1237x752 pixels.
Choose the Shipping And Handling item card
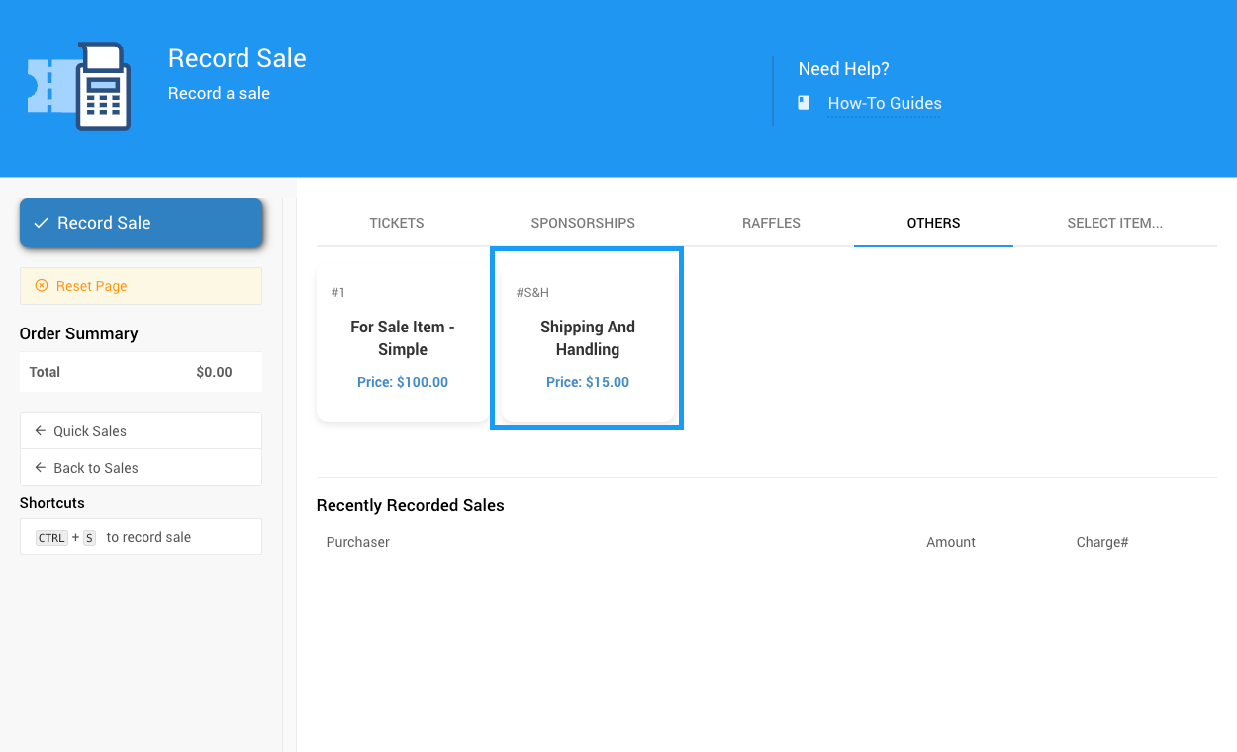pyautogui.click(x=587, y=339)
